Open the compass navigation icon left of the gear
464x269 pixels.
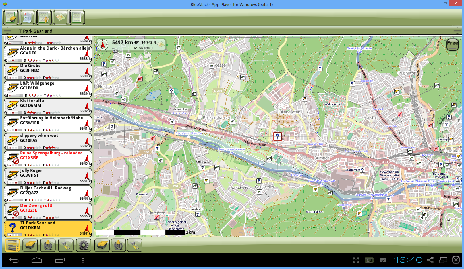point(48,245)
